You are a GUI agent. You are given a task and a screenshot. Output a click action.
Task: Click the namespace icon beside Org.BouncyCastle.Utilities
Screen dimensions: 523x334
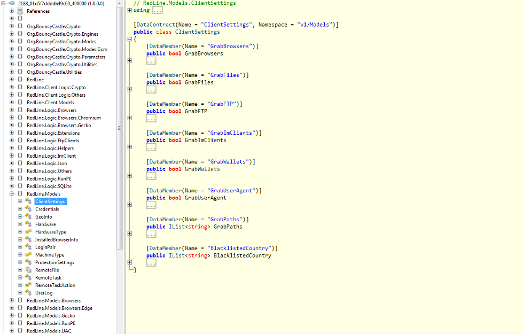pos(20,72)
